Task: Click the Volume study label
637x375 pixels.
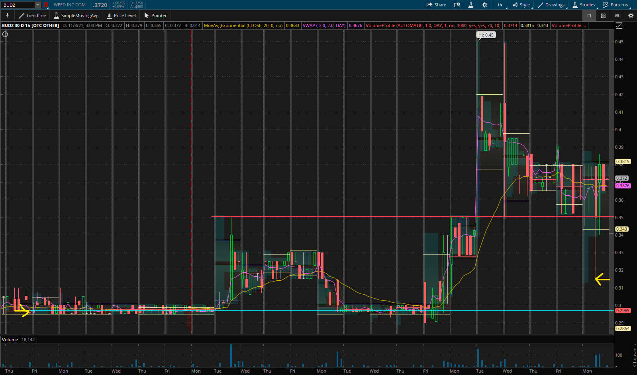Action: (10, 340)
